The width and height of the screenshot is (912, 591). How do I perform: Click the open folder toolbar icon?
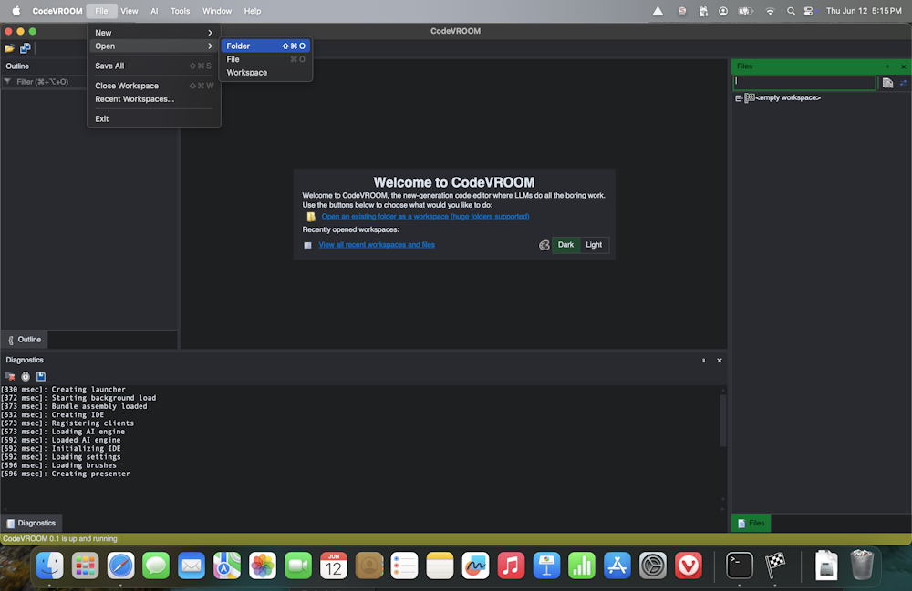click(x=9, y=48)
